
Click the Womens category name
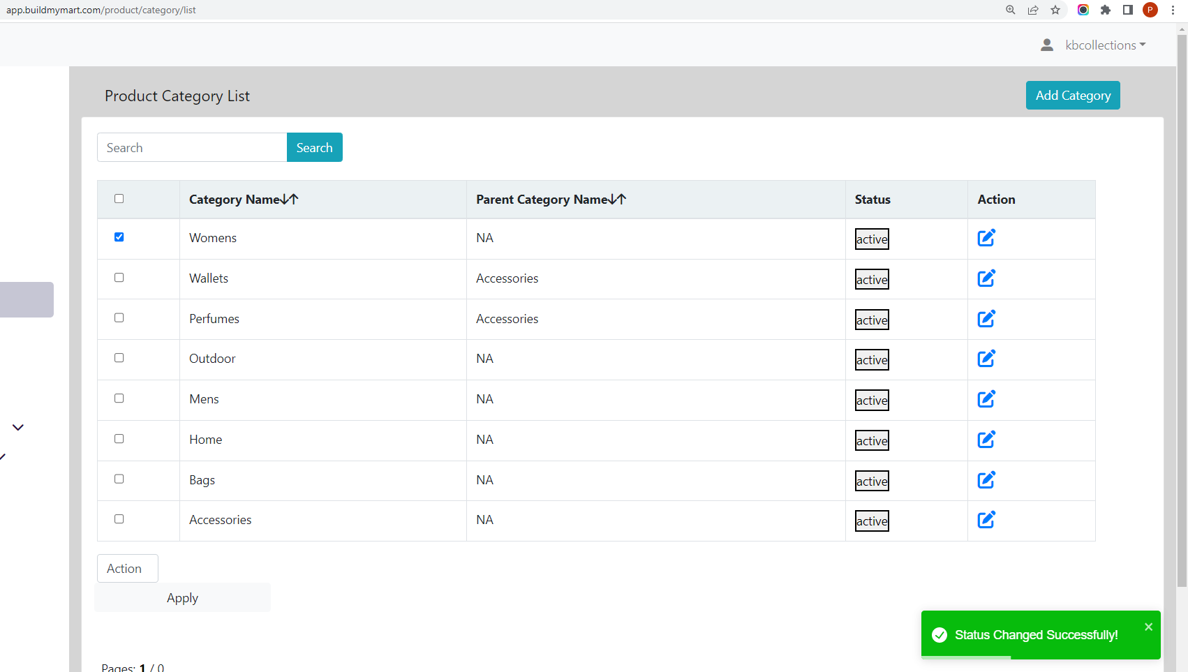tap(213, 238)
